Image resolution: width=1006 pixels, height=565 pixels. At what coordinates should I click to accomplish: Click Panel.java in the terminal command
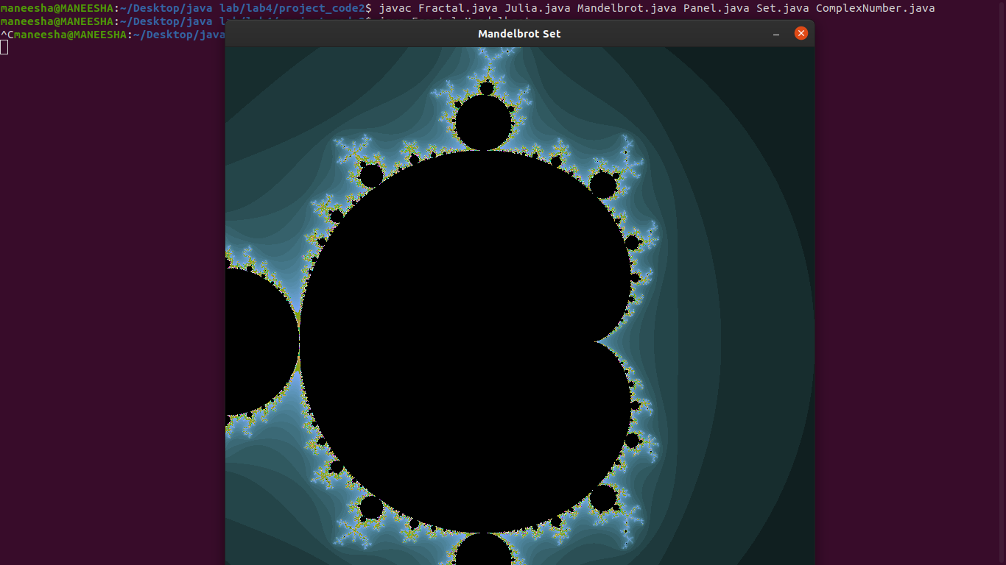(717, 8)
